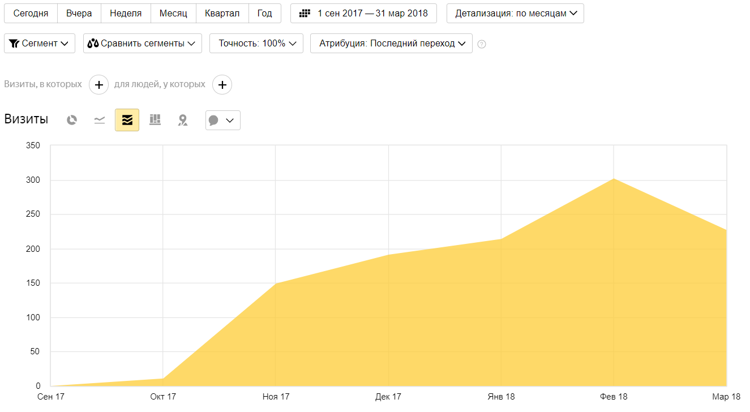Viewport: 750px width, 412px height.
Task: Open the Сегмент filter dropdown
Action: pyautogui.click(x=40, y=44)
